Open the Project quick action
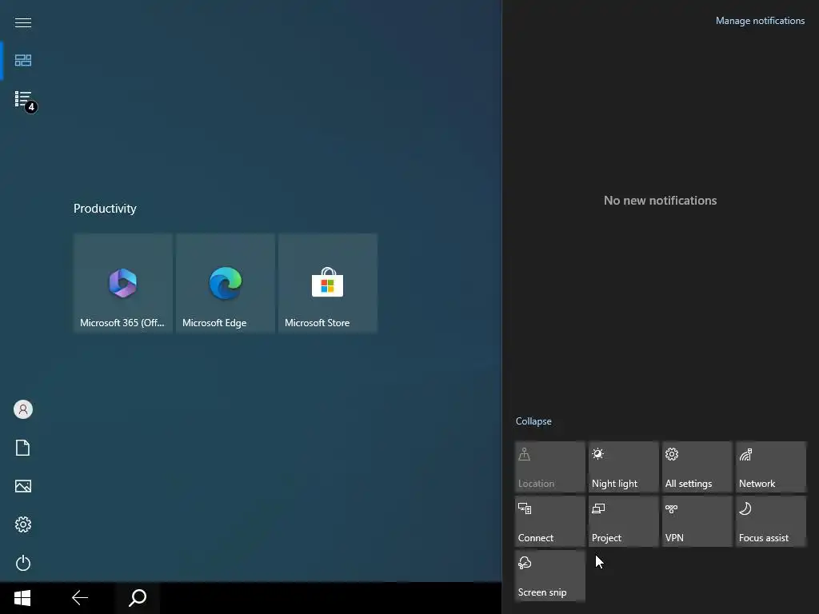Viewport: 819px width, 614px height. [623, 521]
